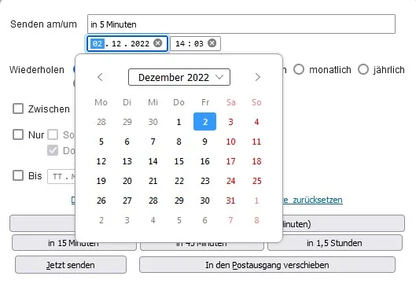Choose December 31 in the calendar
The image size is (416, 287).
click(x=230, y=201)
